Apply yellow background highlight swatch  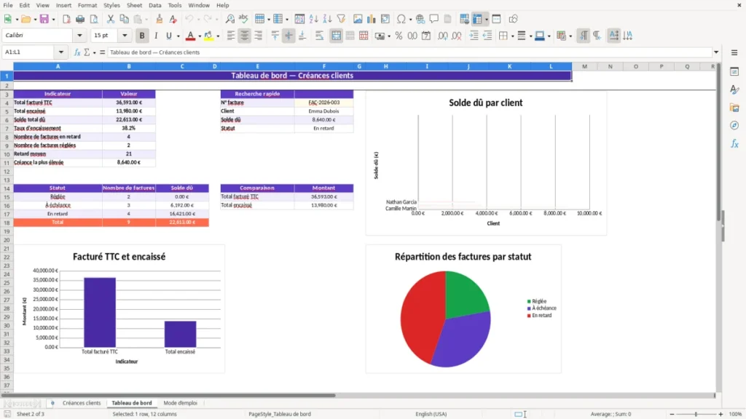(208, 36)
